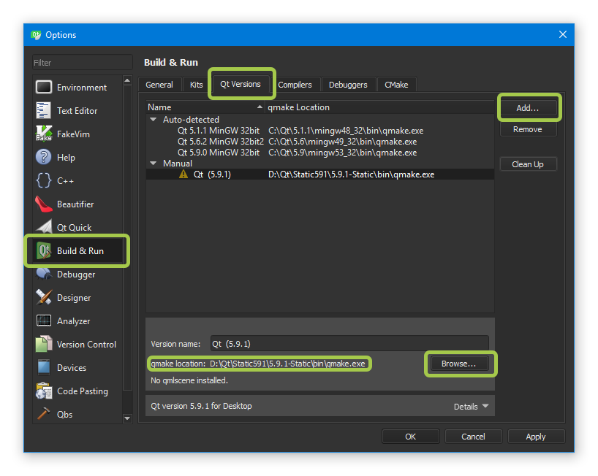Image resolution: width=598 pixels, height=476 pixels.
Task: Select the Code Pasting icon
Action: click(43, 391)
